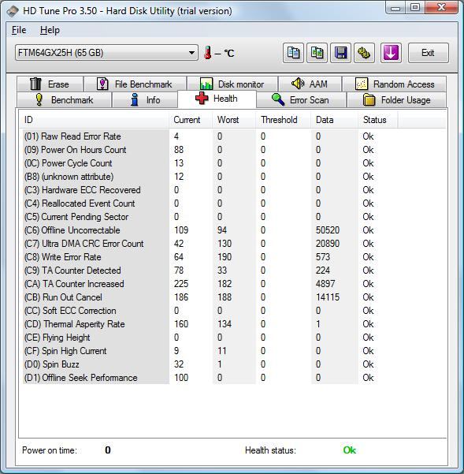Select the (B8) (unknown attribute) row
The height and width of the screenshot is (474, 464).
210,177
